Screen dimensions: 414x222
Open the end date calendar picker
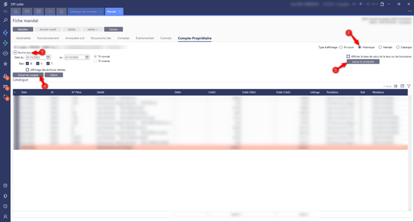coord(87,57)
